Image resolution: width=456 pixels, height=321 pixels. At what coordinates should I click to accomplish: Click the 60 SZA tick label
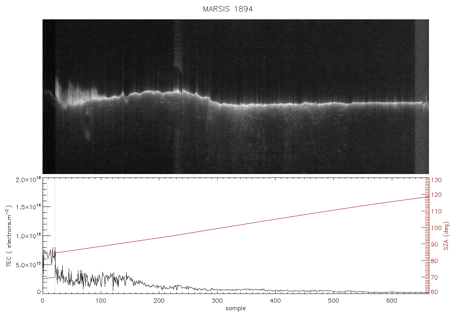point(434,292)
